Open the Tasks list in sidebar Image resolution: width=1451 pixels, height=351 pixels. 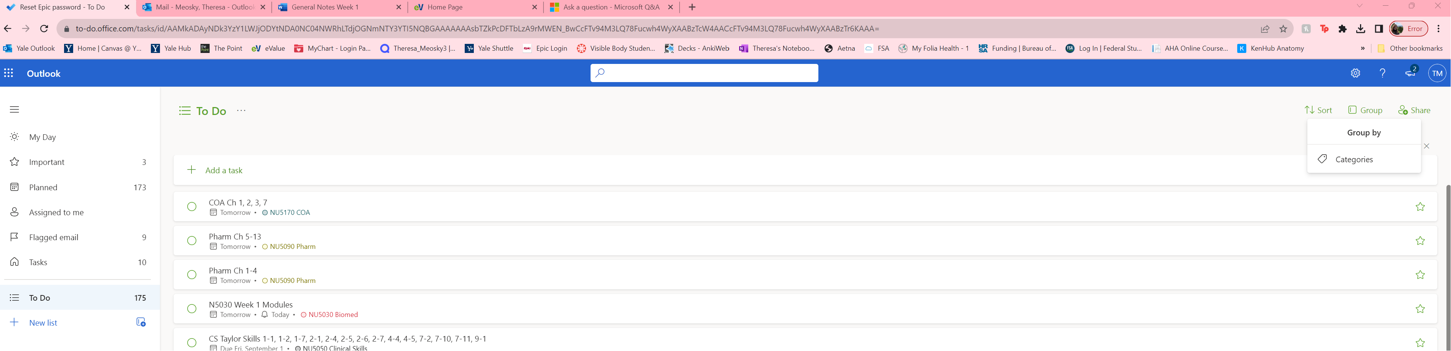80,262
